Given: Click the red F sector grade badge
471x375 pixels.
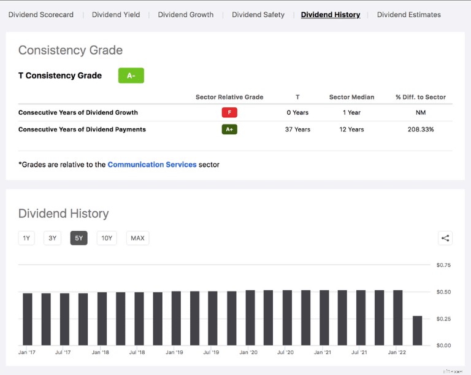Looking at the screenshot, I should pyautogui.click(x=229, y=112).
